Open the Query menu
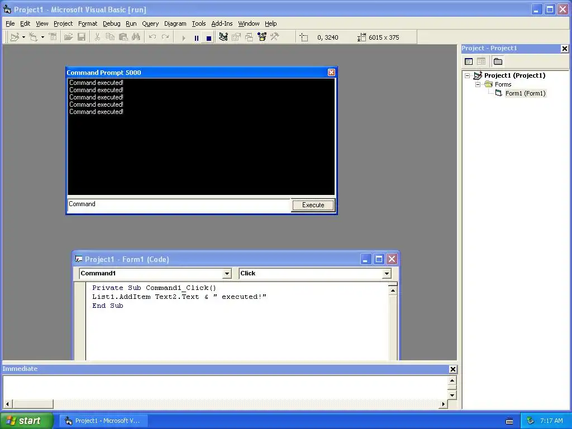Image resolution: width=572 pixels, height=429 pixels. pos(150,23)
